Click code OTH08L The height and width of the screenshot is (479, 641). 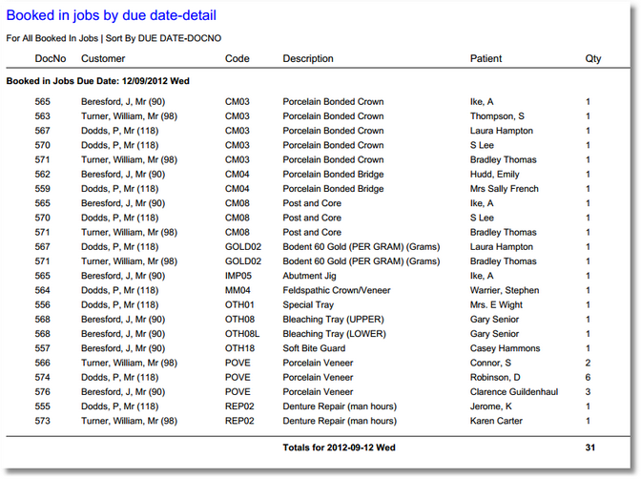point(242,334)
